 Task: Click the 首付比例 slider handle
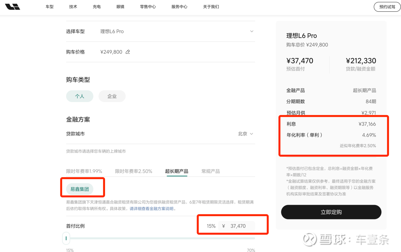tap(66, 238)
